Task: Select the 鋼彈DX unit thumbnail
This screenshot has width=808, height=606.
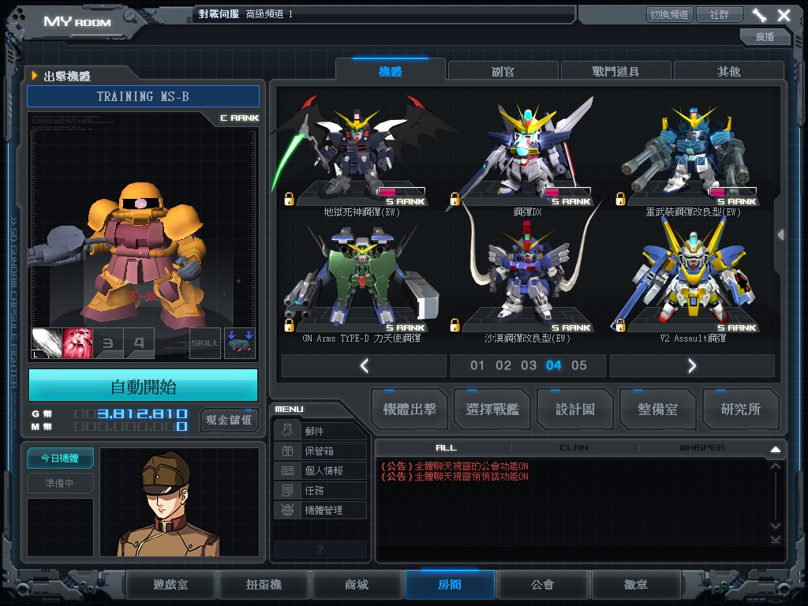Action: pyautogui.click(x=526, y=149)
